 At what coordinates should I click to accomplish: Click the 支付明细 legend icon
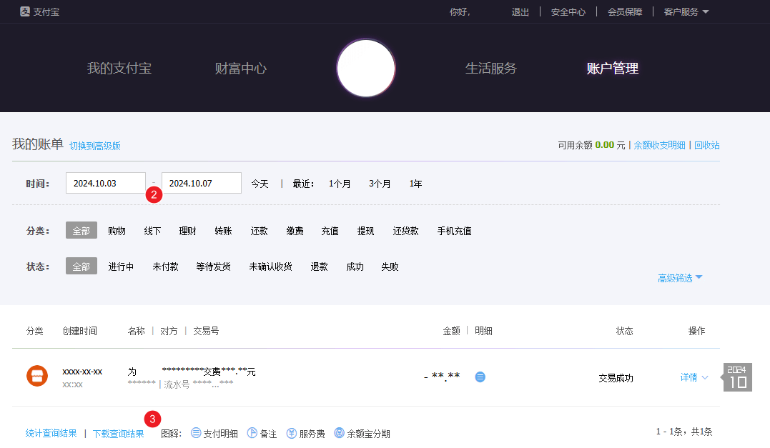point(196,433)
